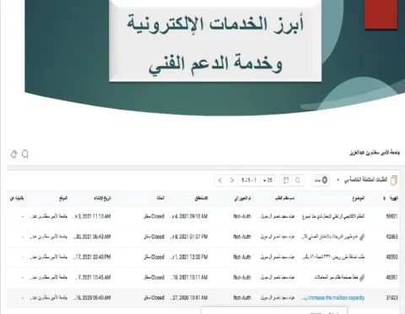Click the Closed status of request 31923
This screenshot has height=314, width=405.
click(154, 298)
